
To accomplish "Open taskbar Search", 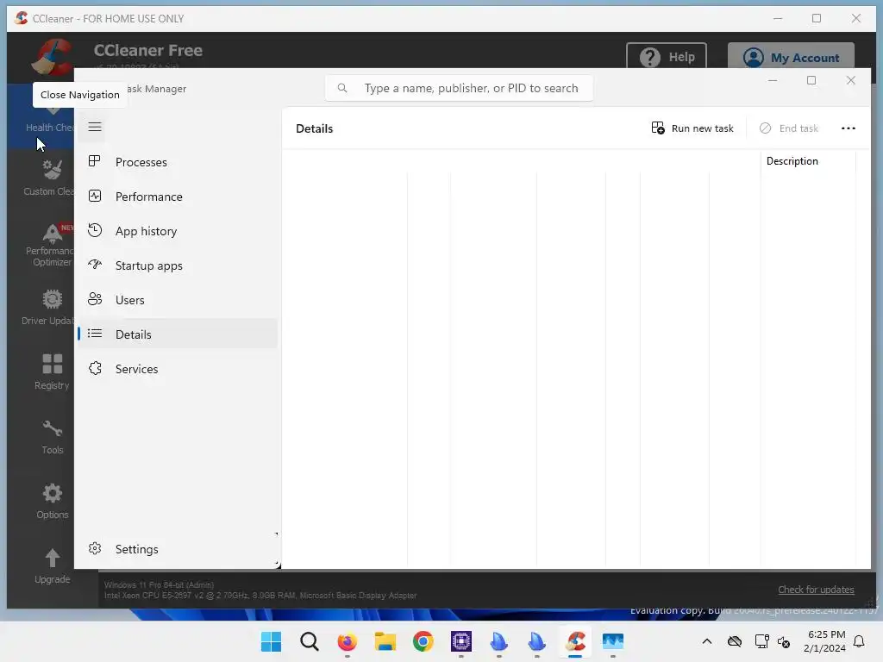I will click(x=310, y=641).
